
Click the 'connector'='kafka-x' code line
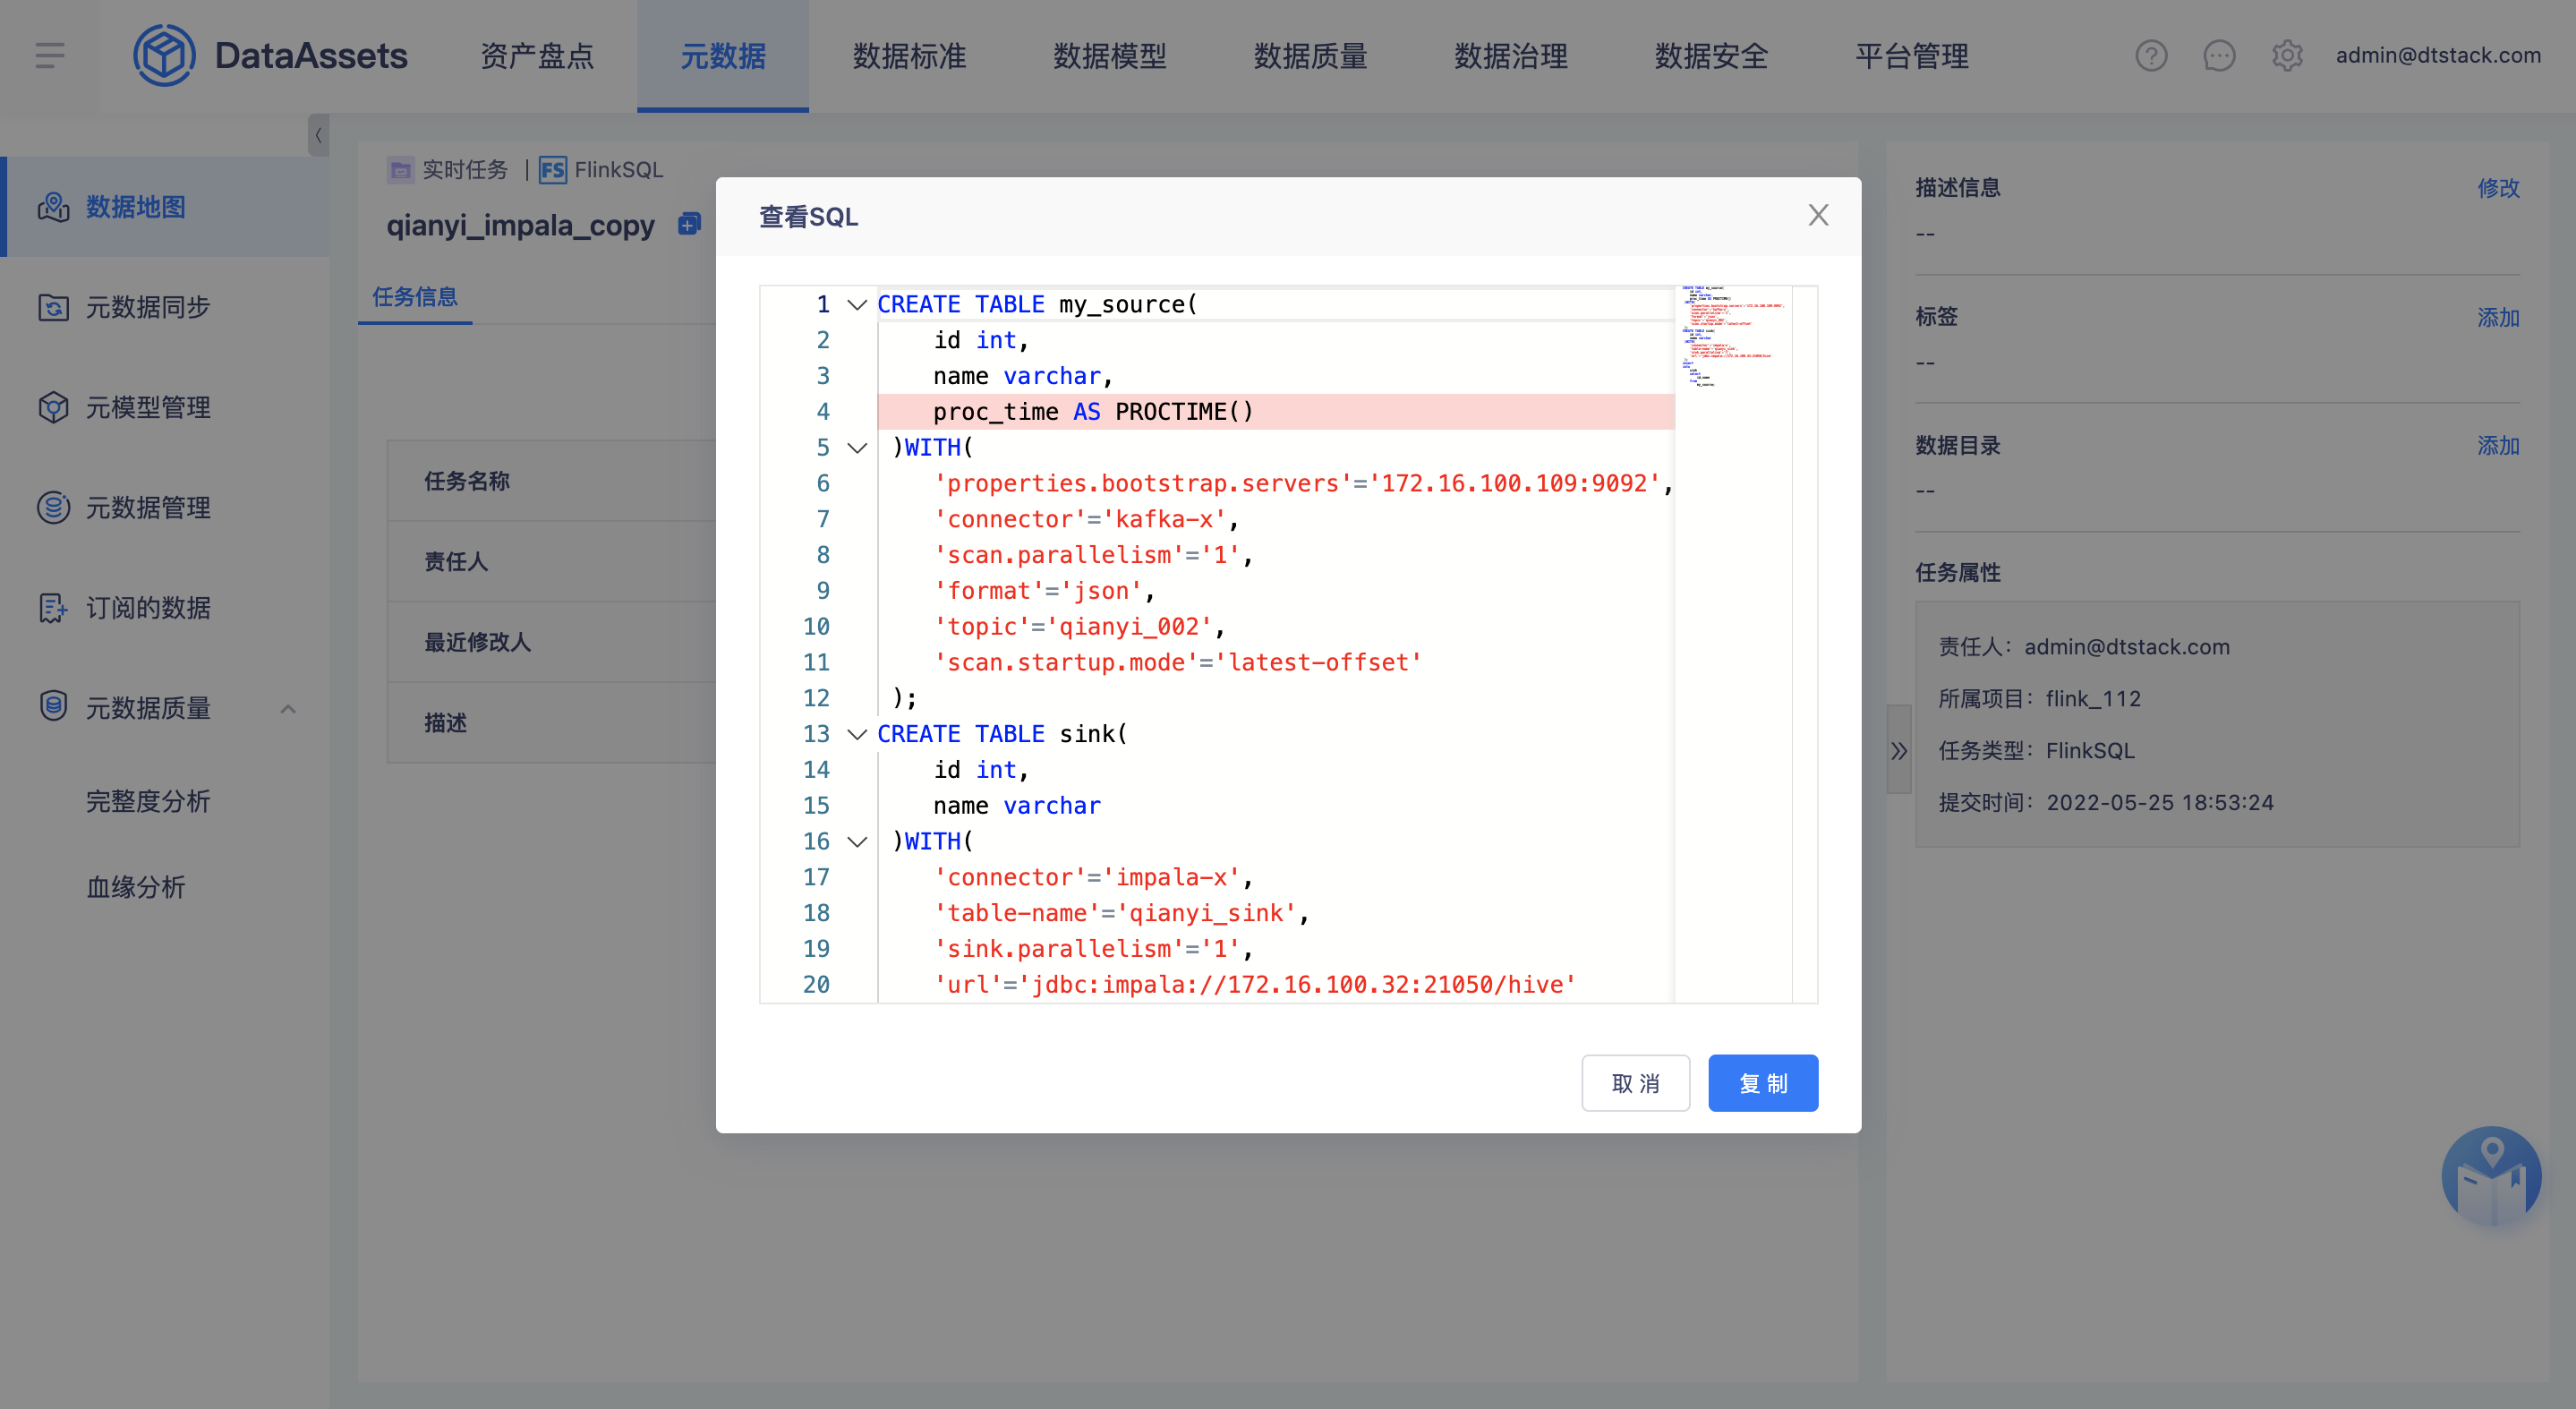point(1085,520)
